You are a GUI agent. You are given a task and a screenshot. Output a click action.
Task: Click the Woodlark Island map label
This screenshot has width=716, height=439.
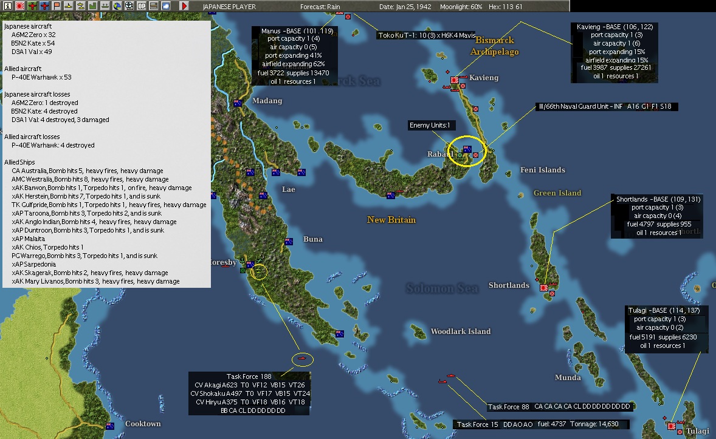(461, 332)
